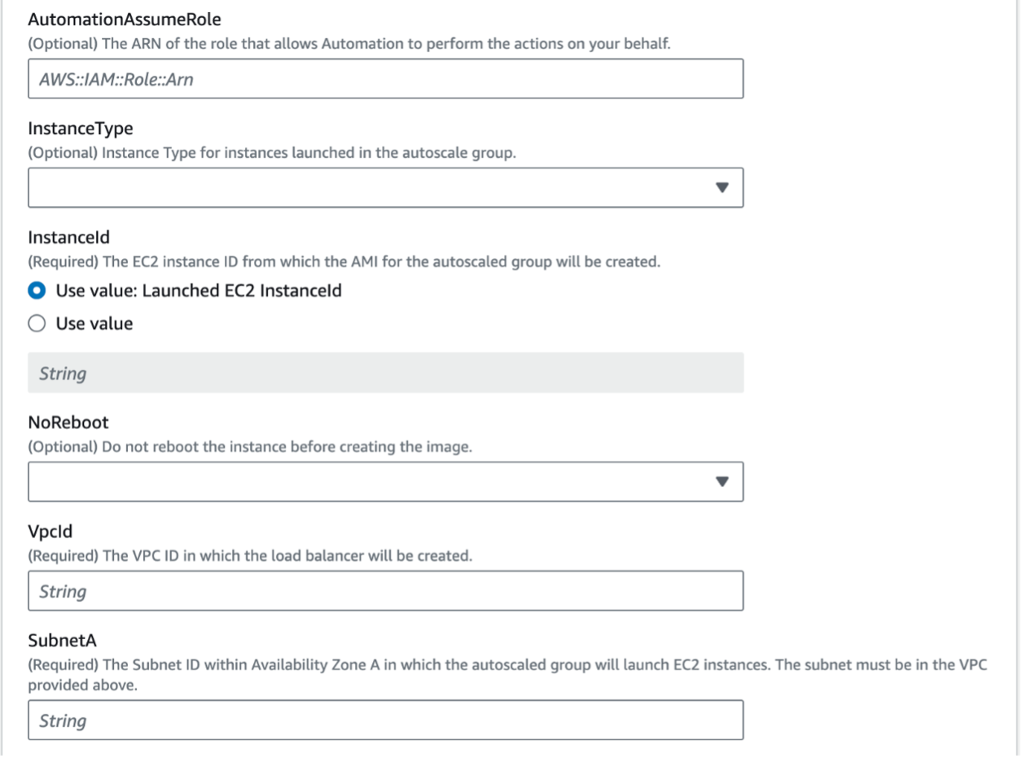
Task: Open the InstanceType dropdown arrow
Action: pyautogui.click(x=721, y=187)
